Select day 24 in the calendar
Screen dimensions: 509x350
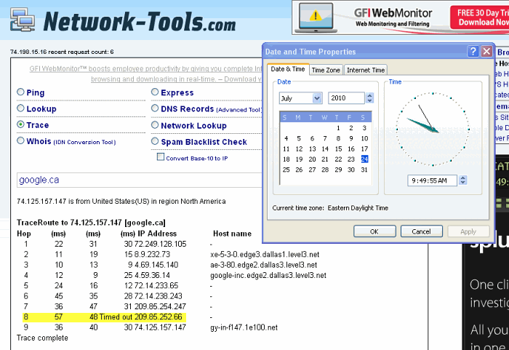pos(364,159)
